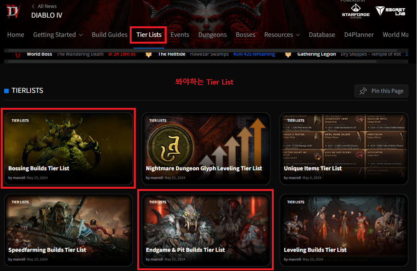The image size is (417, 271).
Task: Select the Tier Lists tab
Action: pos(149,35)
